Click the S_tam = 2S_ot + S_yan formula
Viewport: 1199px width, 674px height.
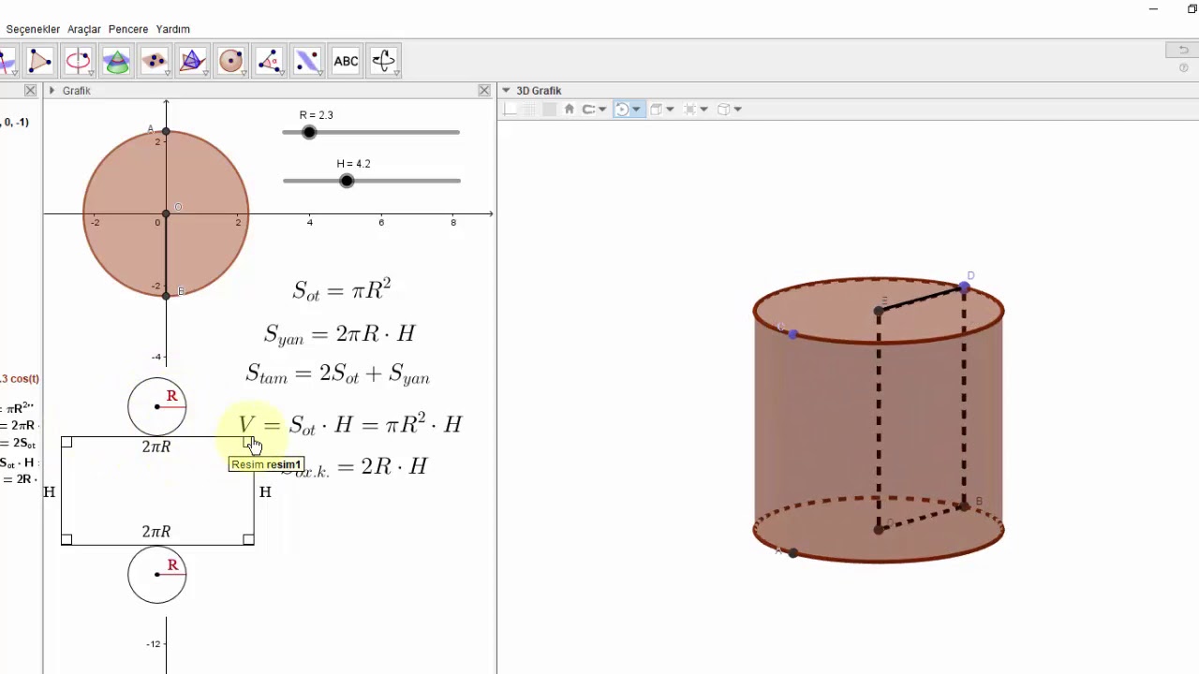coord(337,374)
